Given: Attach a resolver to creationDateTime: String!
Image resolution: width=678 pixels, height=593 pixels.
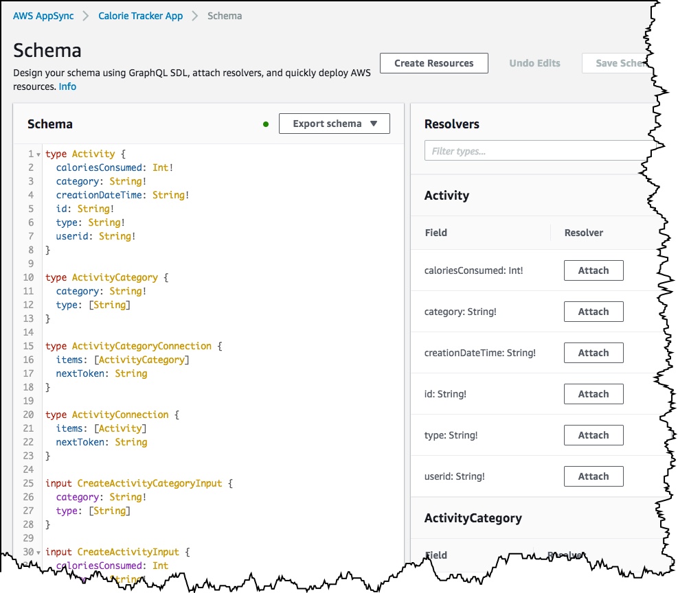Looking at the screenshot, I should 594,353.
